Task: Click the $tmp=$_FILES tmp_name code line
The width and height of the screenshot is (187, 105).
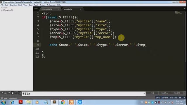Action: click(x=83, y=37)
